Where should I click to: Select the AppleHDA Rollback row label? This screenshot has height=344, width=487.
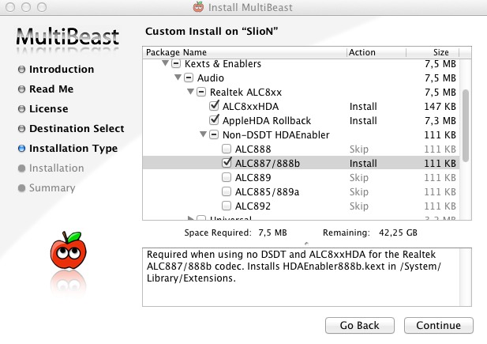click(267, 121)
